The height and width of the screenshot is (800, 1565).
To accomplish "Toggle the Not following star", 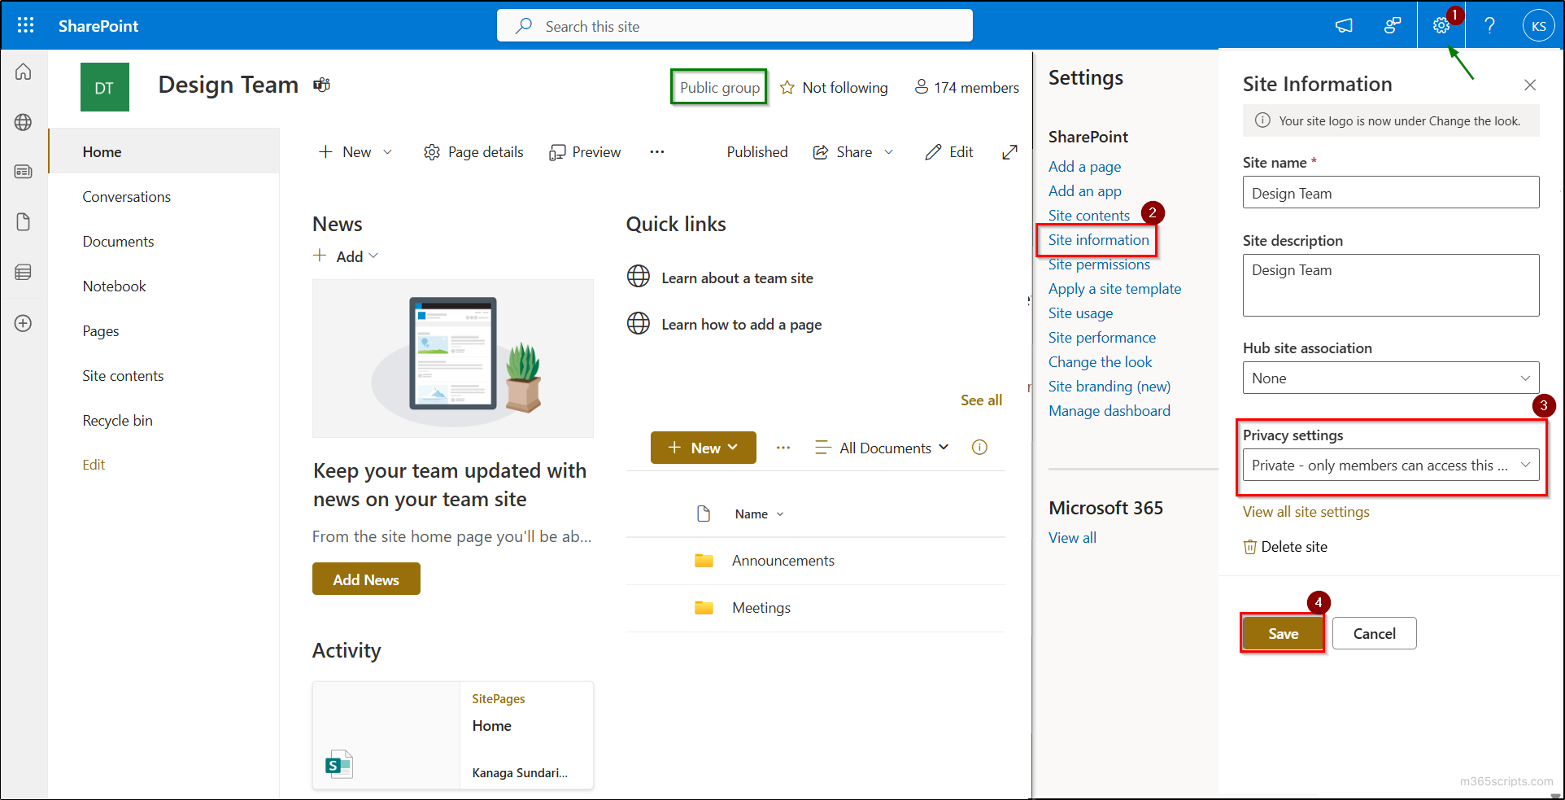I will coord(787,87).
